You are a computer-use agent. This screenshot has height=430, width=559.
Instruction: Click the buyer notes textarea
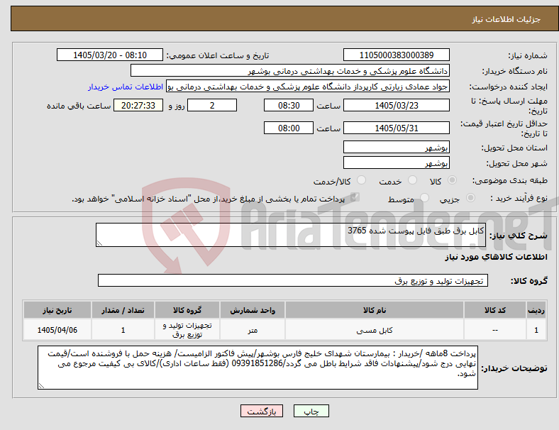(258, 368)
